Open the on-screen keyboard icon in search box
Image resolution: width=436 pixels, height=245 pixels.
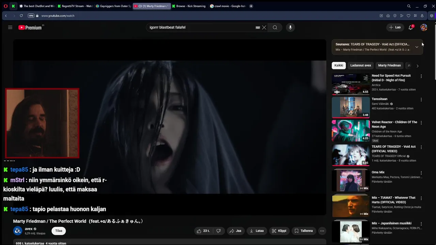coord(258,27)
